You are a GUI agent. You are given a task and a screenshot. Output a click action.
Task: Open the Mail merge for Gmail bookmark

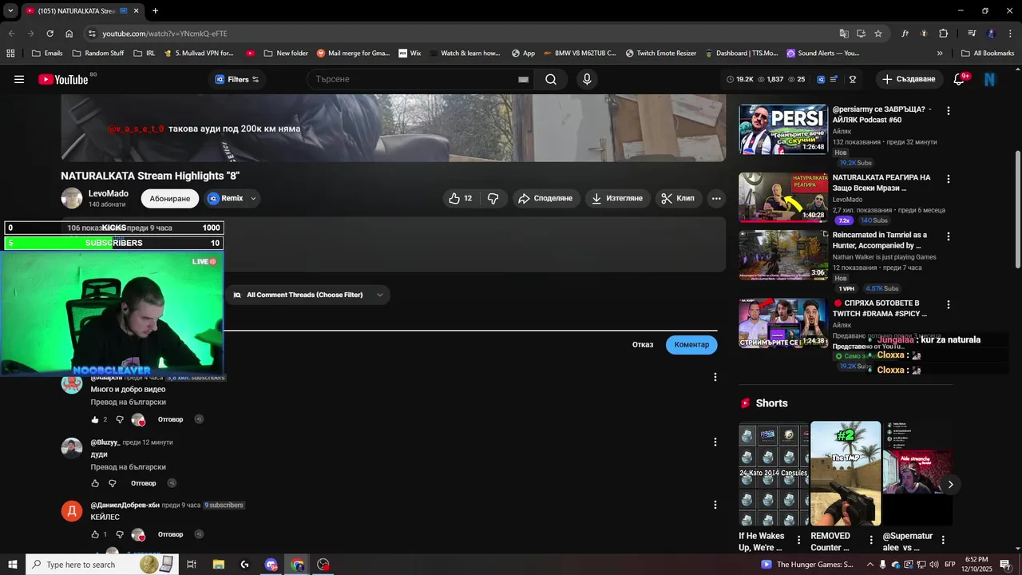point(353,54)
